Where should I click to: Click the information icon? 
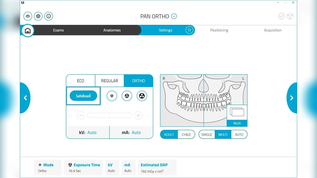pyautogui.click(x=49, y=16)
